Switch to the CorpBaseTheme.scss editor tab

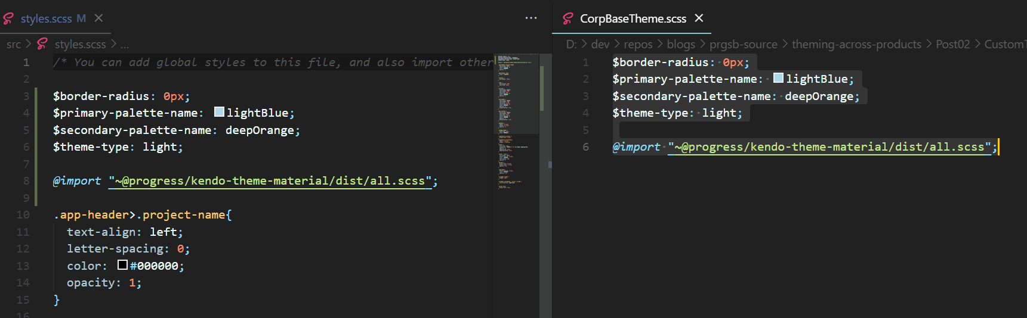pyautogui.click(x=633, y=18)
